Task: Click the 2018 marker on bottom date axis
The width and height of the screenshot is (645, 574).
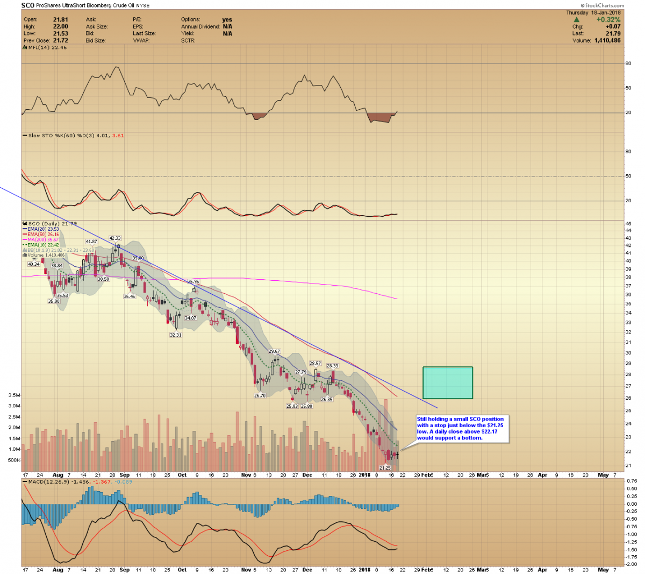Action: [364, 569]
